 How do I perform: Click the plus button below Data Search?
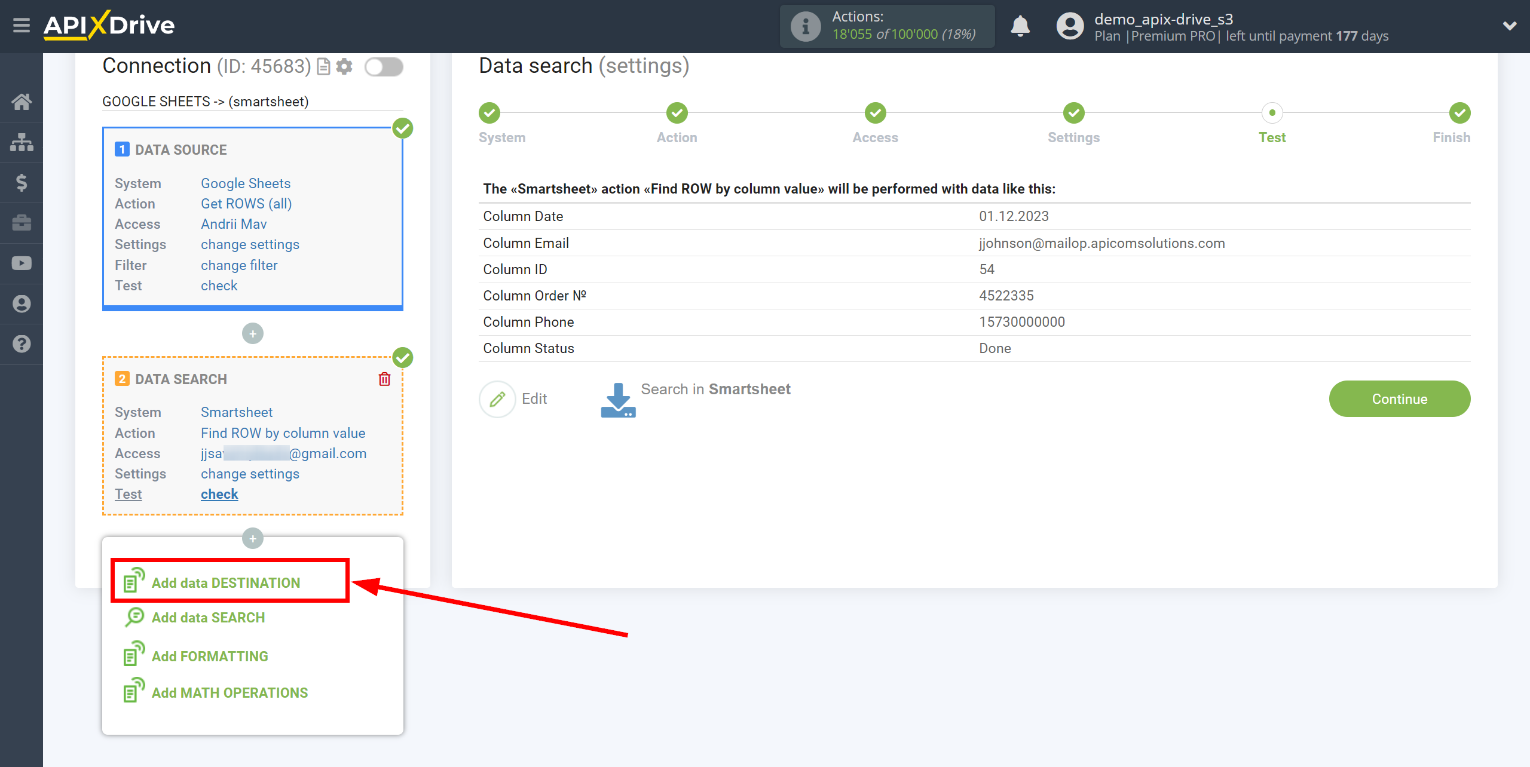pyautogui.click(x=253, y=538)
